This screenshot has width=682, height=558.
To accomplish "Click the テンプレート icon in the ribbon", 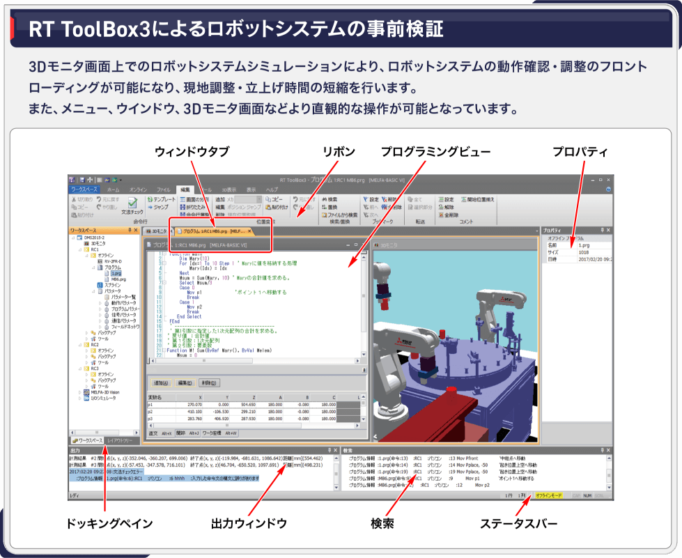I will pos(150,199).
